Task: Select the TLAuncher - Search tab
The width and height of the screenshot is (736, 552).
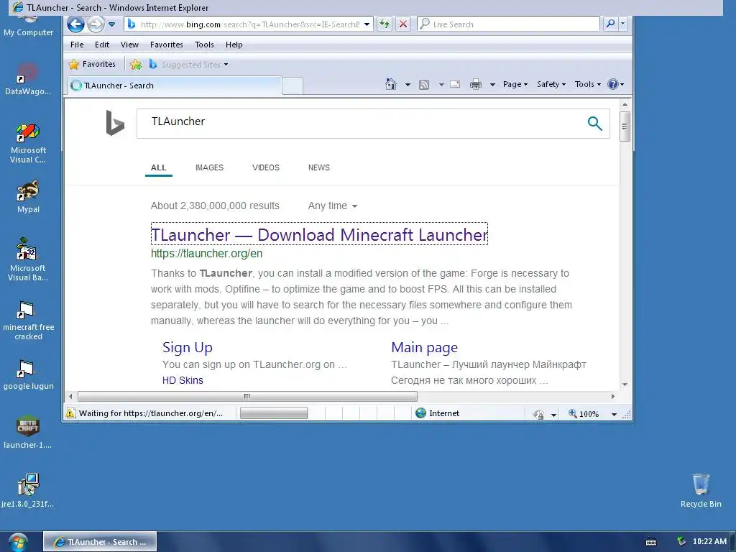Action: coord(175,86)
